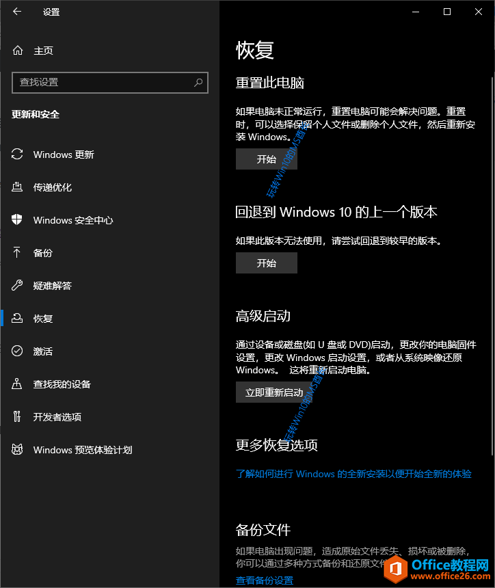The height and width of the screenshot is (588, 495).
Task: Click the 更多恢复选项 heading
Action: pyautogui.click(x=277, y=445)
